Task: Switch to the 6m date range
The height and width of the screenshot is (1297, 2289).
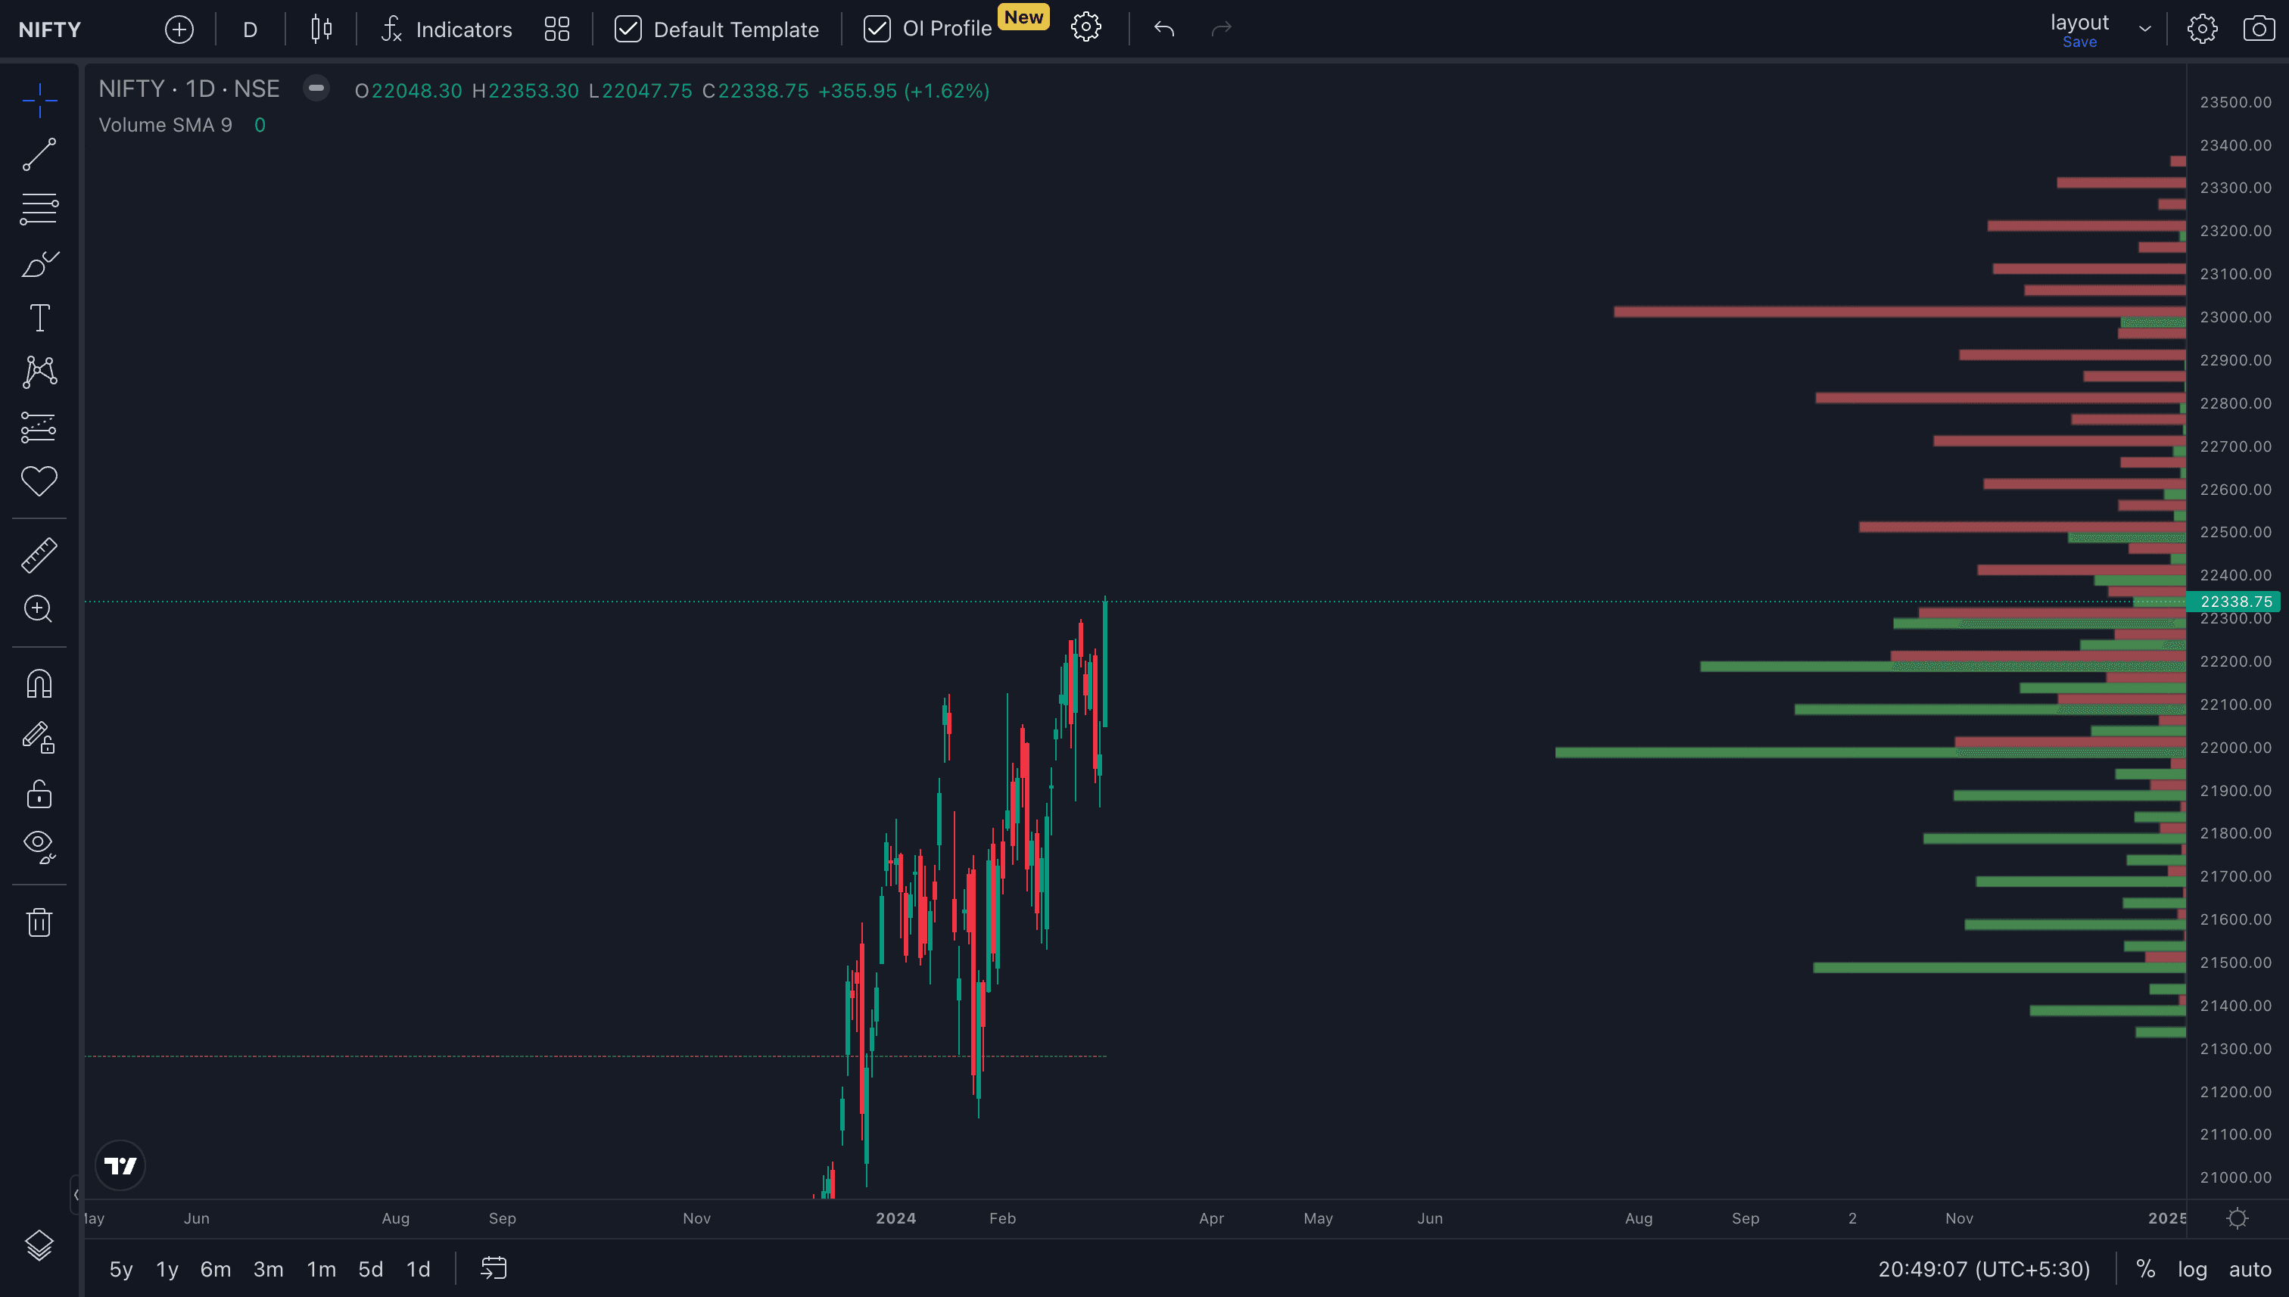Action: click(x=216, y=1268)
